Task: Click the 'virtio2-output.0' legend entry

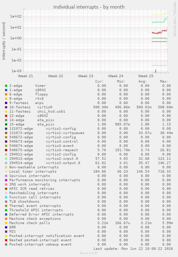Action: click(63, 163)
